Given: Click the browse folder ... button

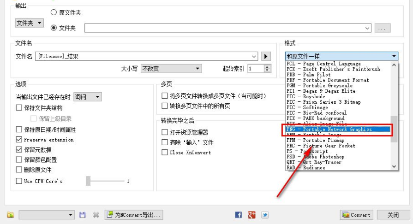Looking at the screenshot, I should pos(383,28).
